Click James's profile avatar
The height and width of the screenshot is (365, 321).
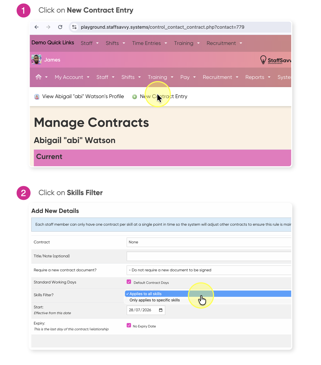pos(36,60)
